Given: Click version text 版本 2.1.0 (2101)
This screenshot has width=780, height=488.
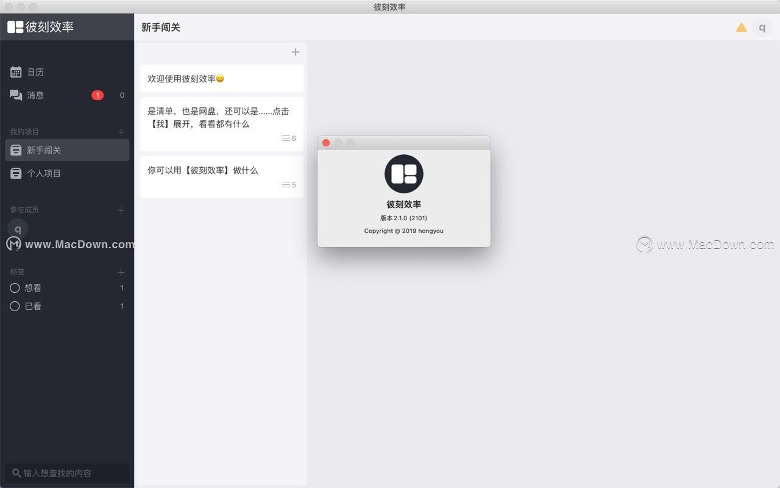Looking at the screenshot, I should [x=404, y=218].
